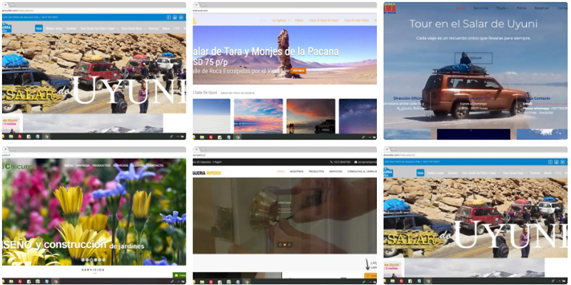The width and height of the screenshot is (571, 285).
Task: Open File Explorer in Chicureo window taskbar
Action: pyautogui.click(x=11, y=281)
